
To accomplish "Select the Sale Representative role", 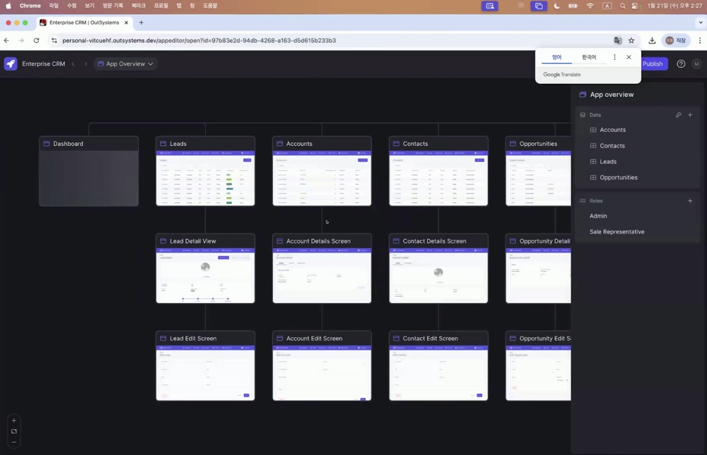I will point(617,232).
